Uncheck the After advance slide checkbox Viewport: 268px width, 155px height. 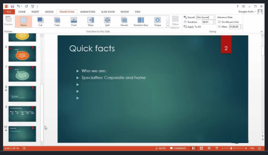tap(219, 27)
